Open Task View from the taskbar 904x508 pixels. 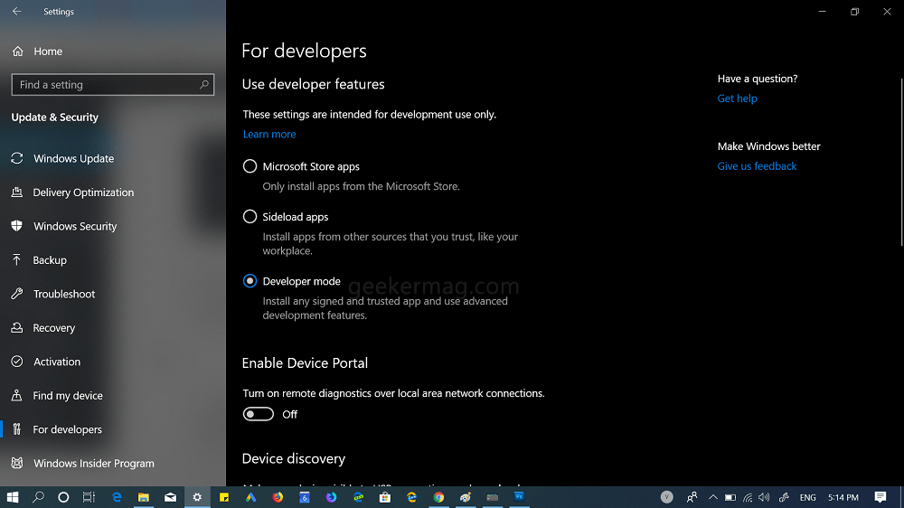[x=89, y=497]
